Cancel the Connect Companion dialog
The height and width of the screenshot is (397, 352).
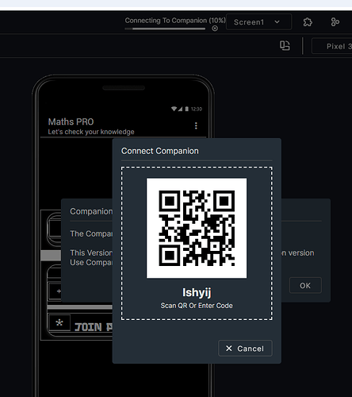click(x=245, y=349)
